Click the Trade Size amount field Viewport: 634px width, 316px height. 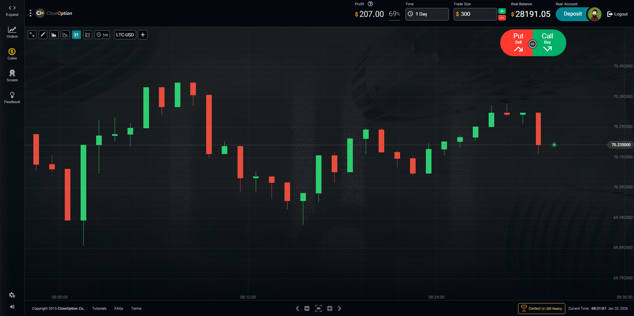tap(475, 14)
